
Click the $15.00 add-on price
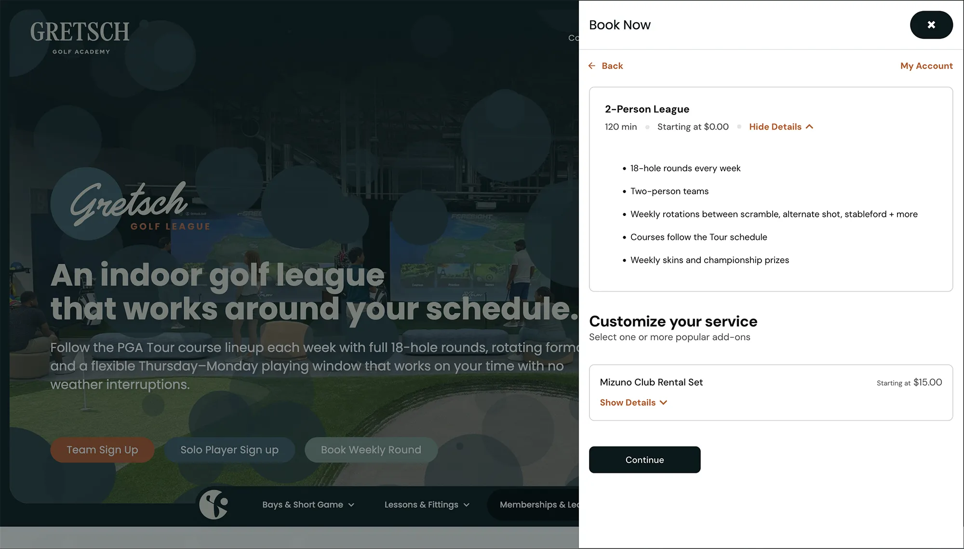click(927, 382)
